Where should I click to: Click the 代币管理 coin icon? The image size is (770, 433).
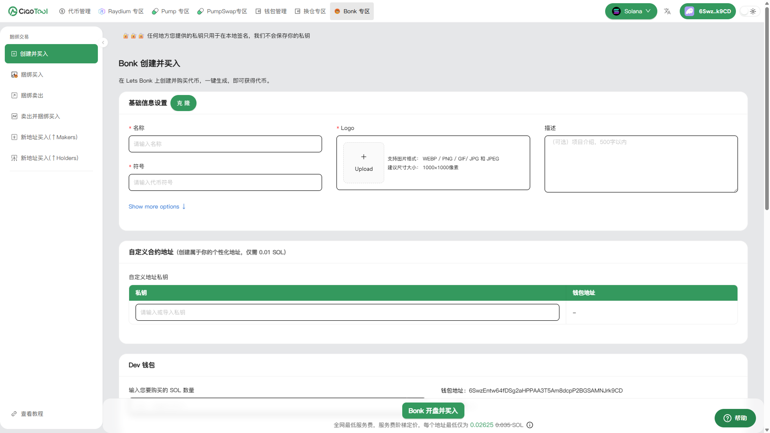click(62, 11)
